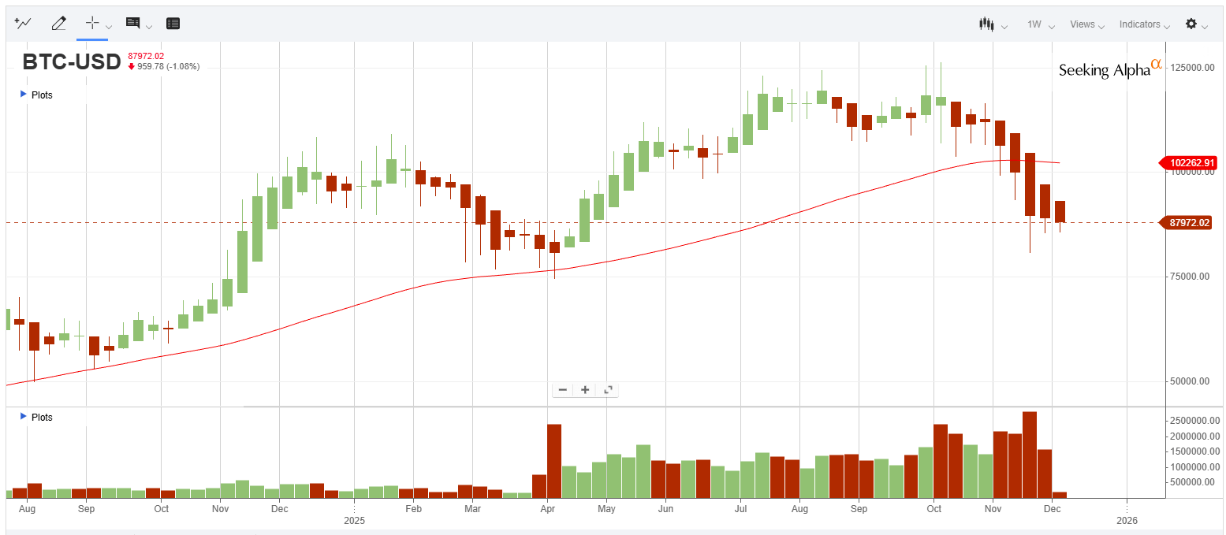Expand the volume panel Plots legend
The image size is (1226, 535).
24,417
